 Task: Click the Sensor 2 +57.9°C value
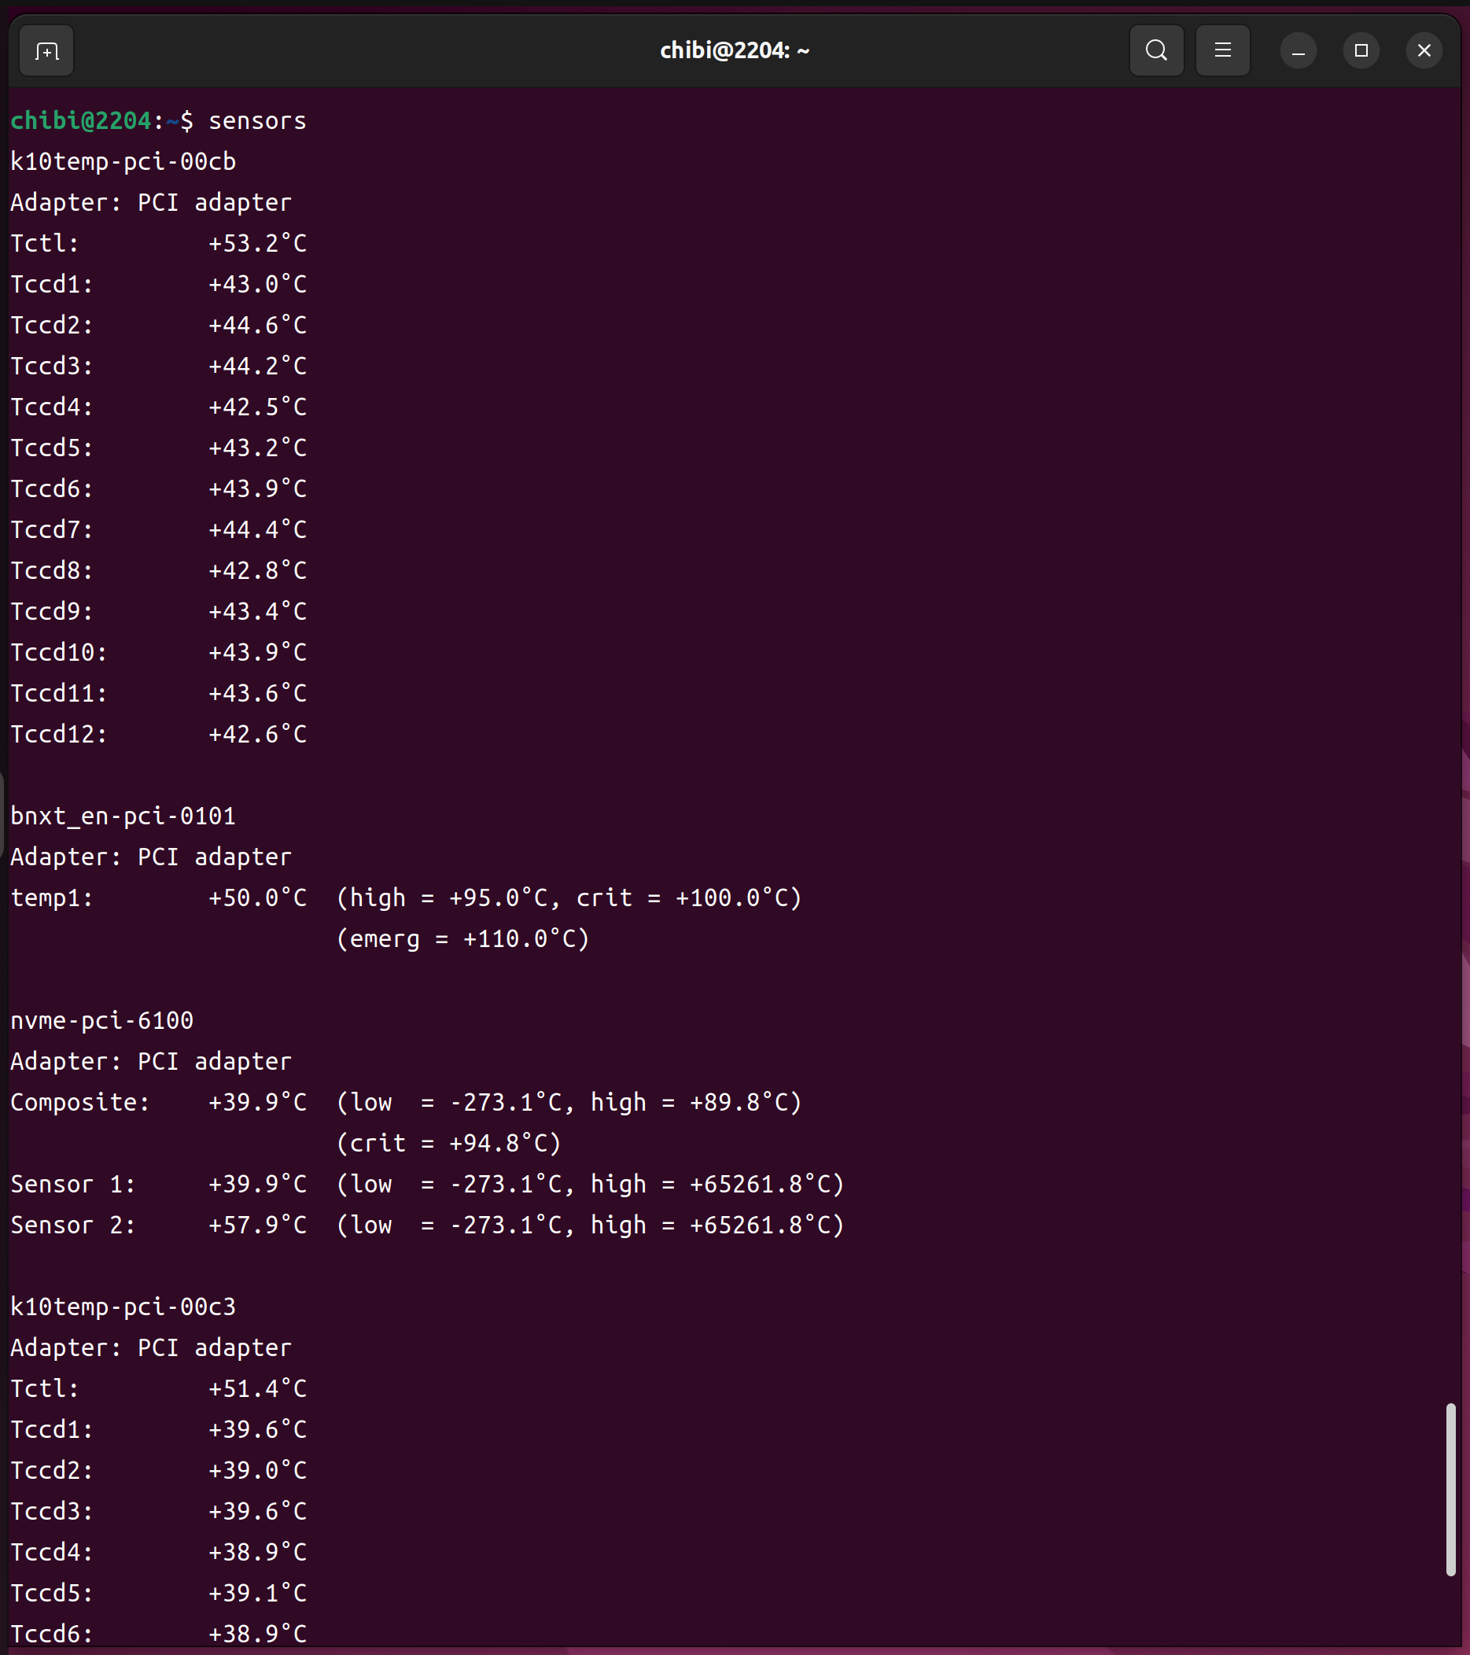tap(257, 1225)
